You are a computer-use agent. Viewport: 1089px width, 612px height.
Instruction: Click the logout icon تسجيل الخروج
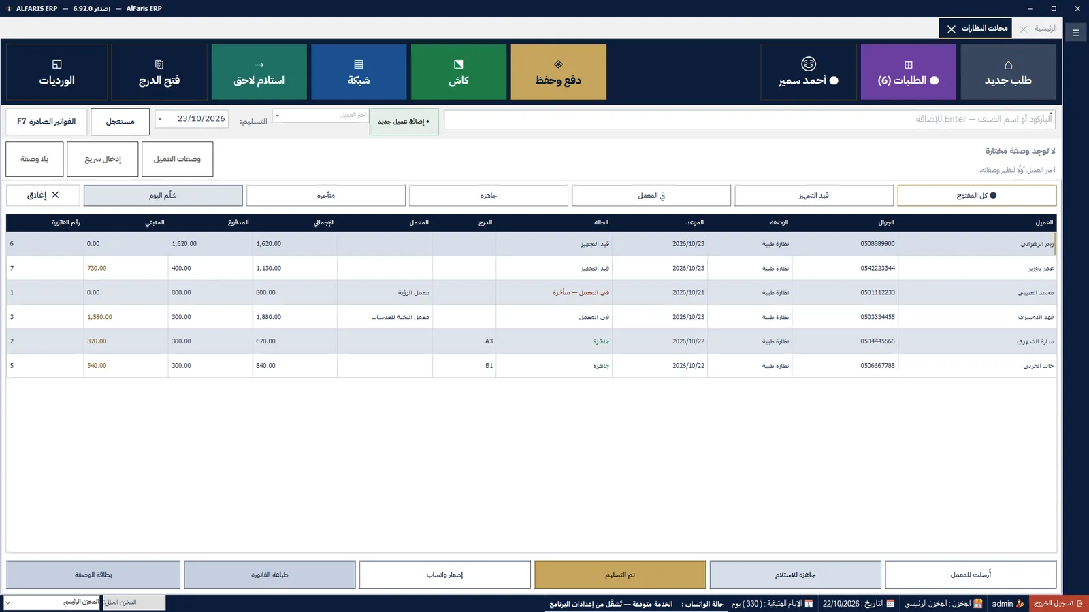click(1079, 603)
